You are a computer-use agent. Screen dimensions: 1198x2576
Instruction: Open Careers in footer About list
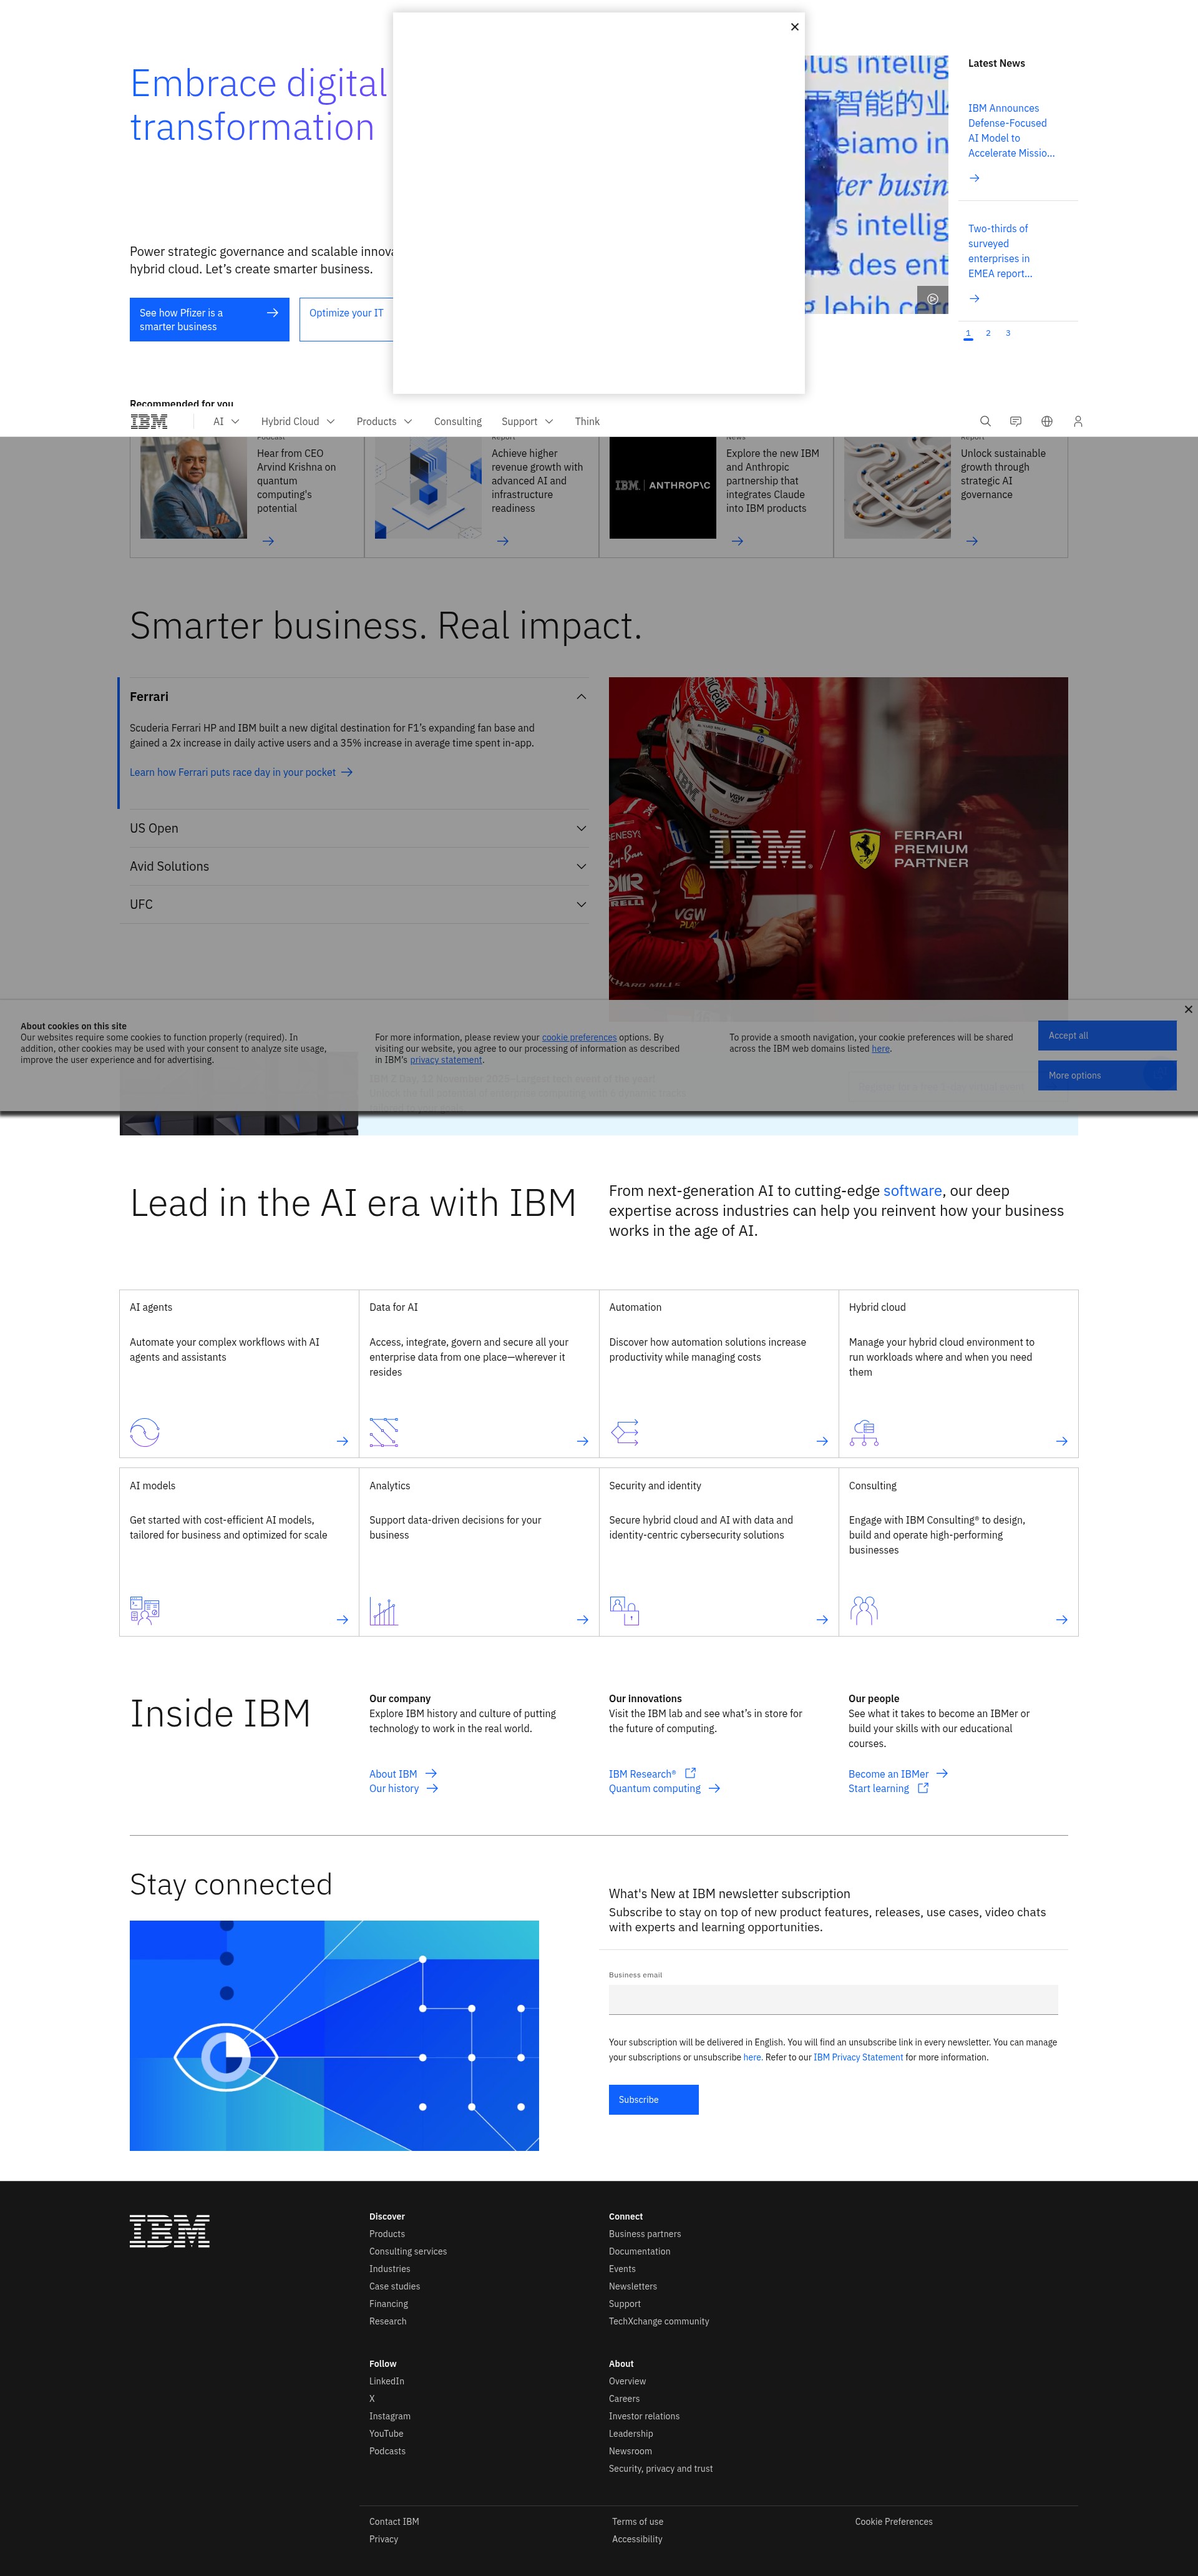(x=624, y=2399)
